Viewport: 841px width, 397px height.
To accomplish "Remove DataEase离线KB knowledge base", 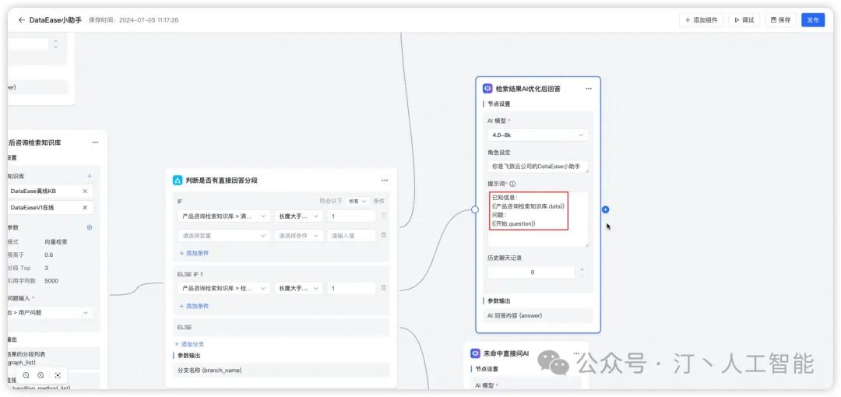I will coord(85,191).
